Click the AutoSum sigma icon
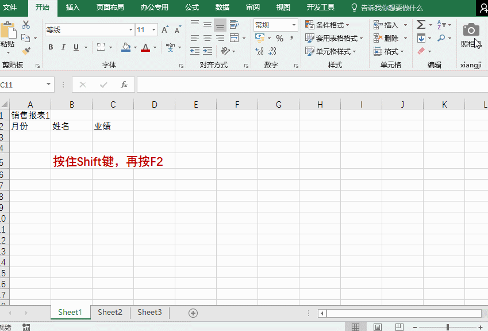 pyautogui.click(x=421, y=25)
